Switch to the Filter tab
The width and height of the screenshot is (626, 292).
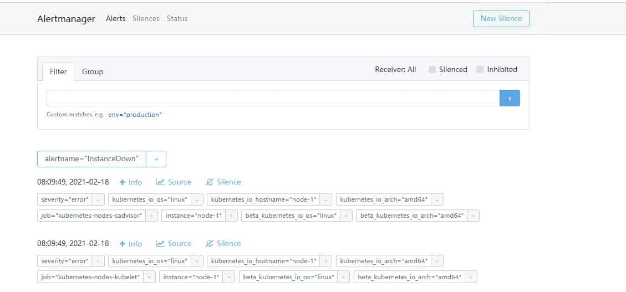(x=58, y=72)
